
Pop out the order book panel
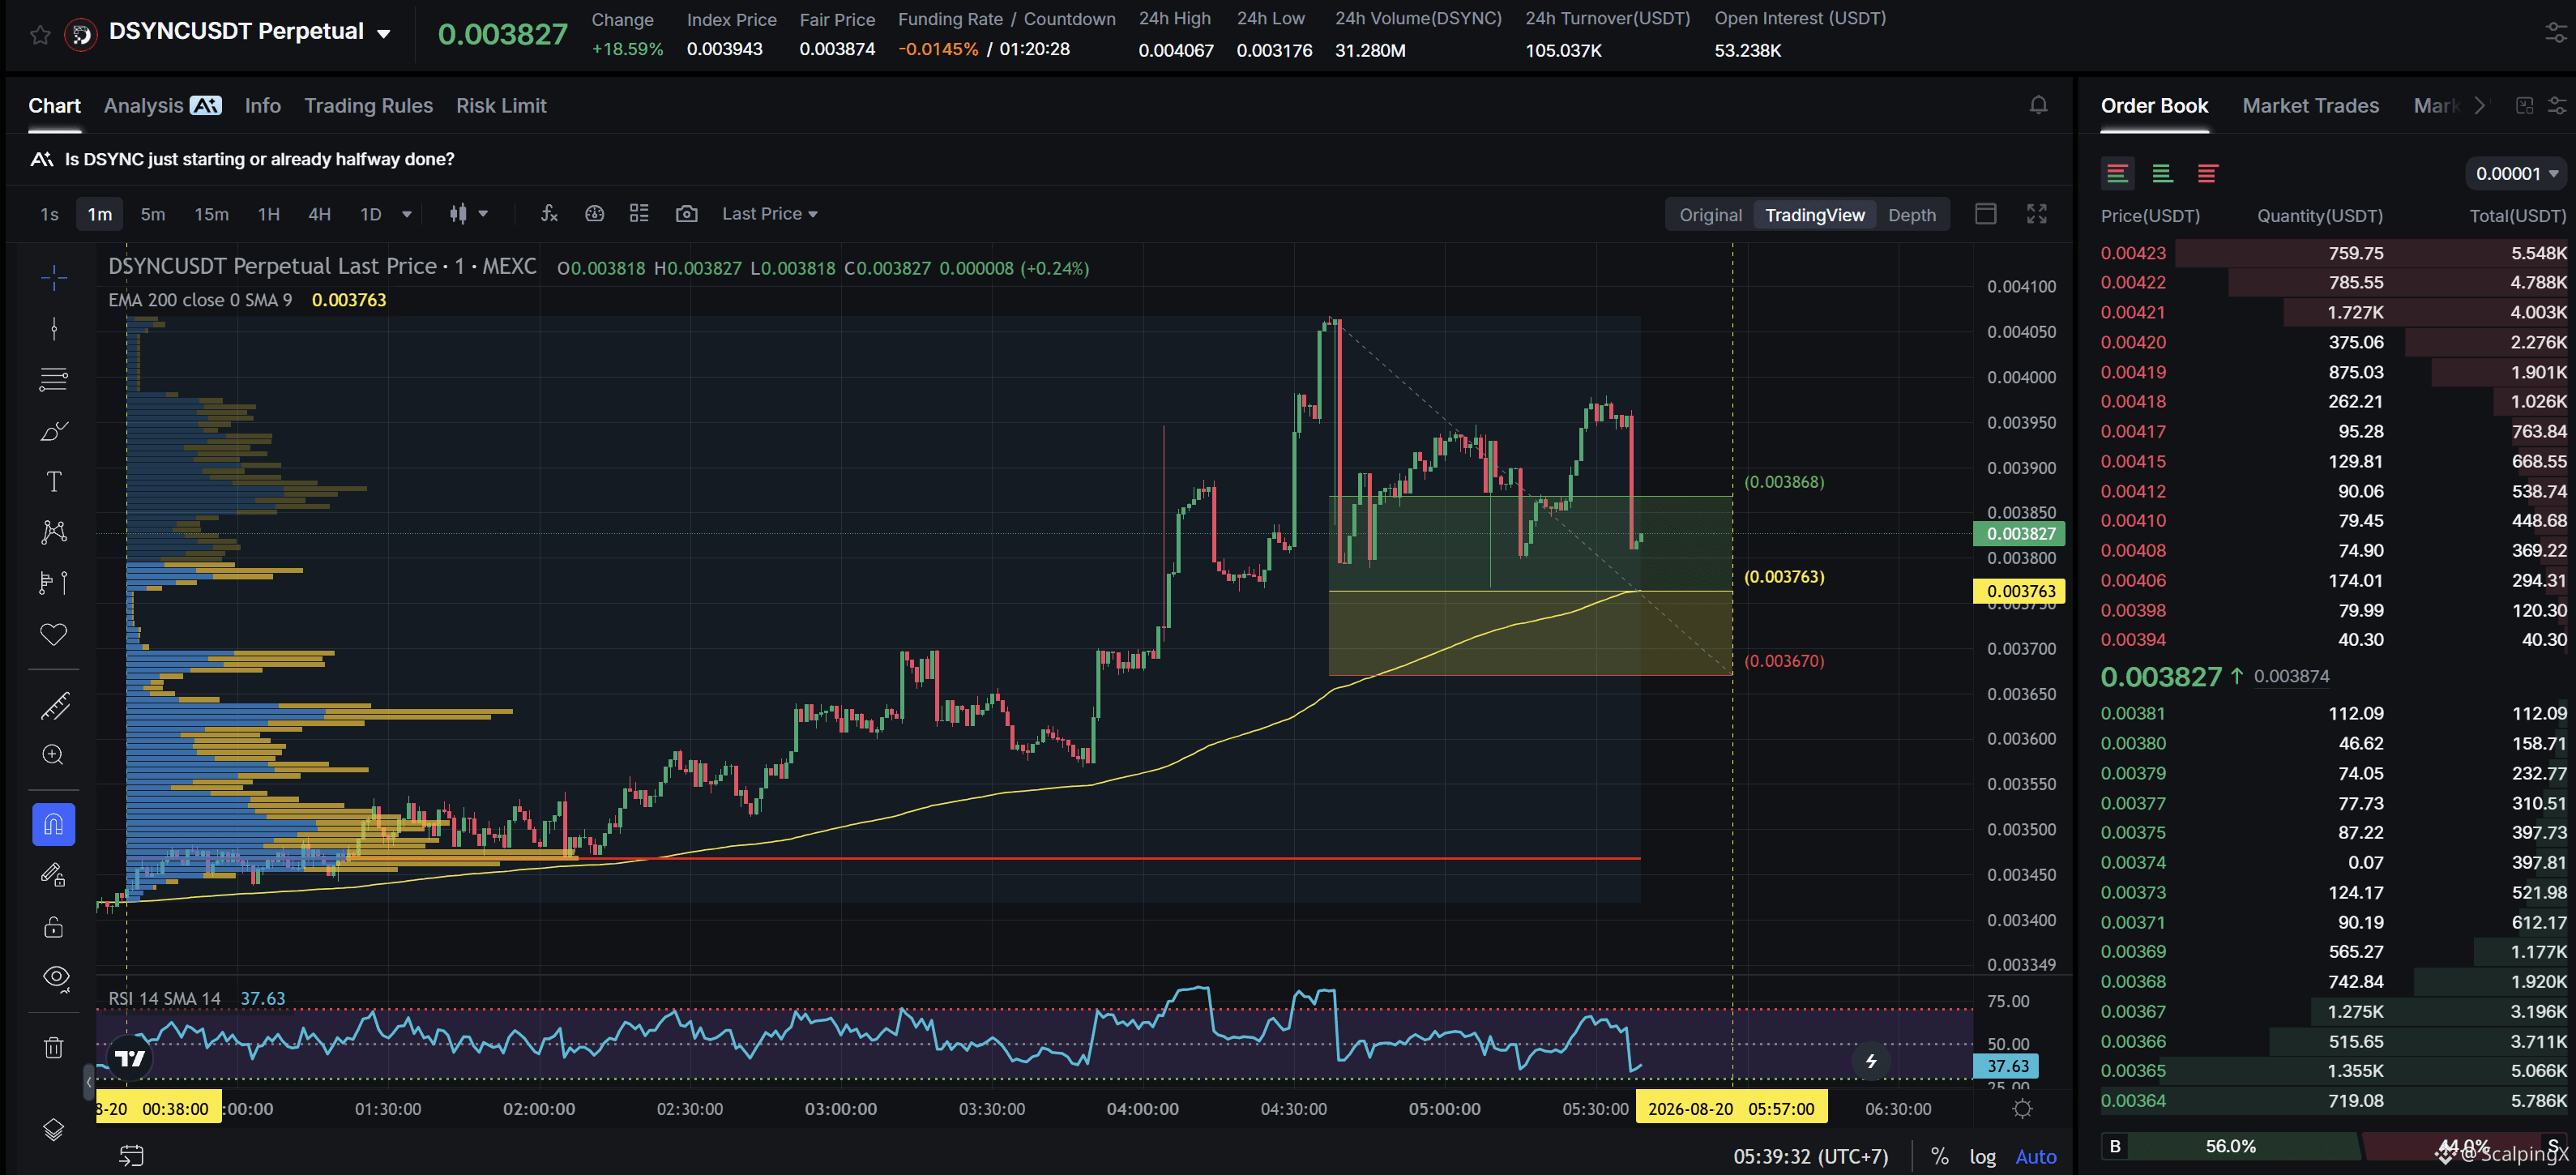pos(2524,106)
